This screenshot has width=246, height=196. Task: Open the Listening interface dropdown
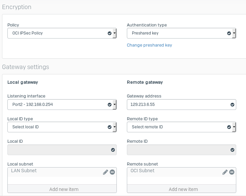[x=62, y=105]
